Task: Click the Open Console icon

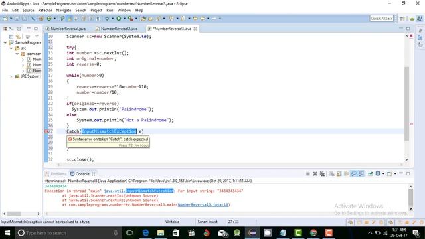Action: 389,174
